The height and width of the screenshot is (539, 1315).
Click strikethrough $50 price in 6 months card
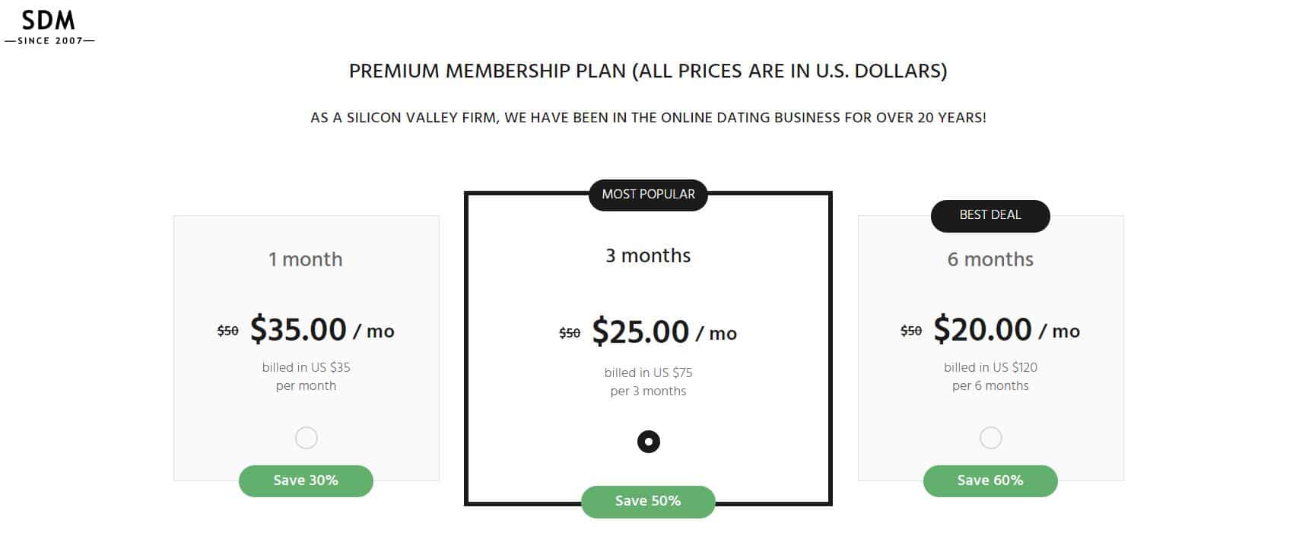(910, 331)
